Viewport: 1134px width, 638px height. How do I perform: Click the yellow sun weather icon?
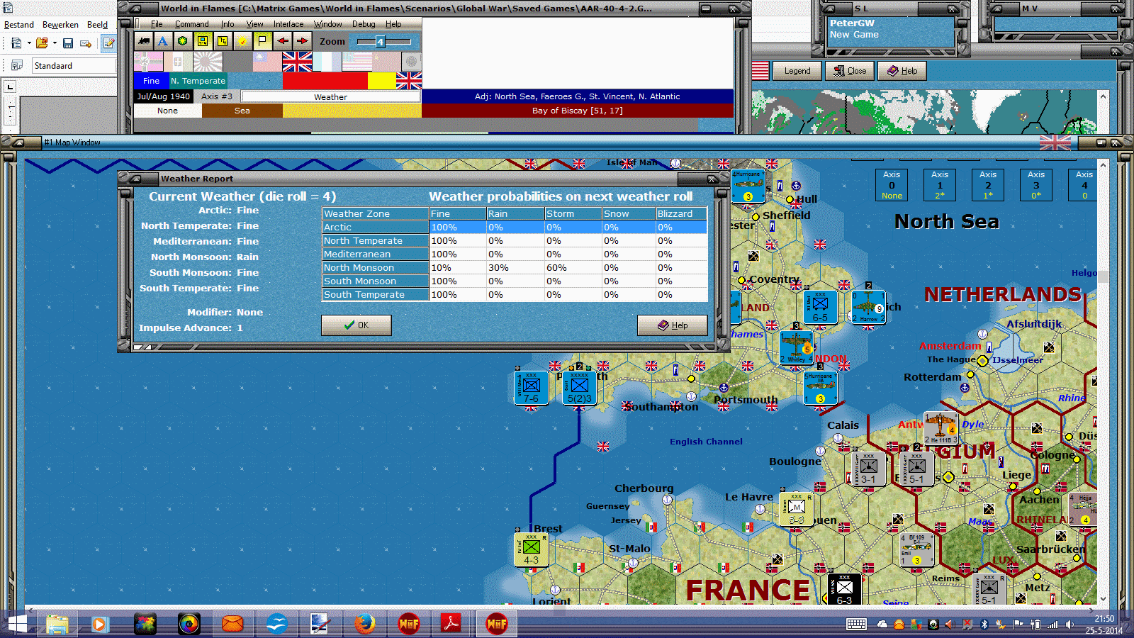coord(242,41)
